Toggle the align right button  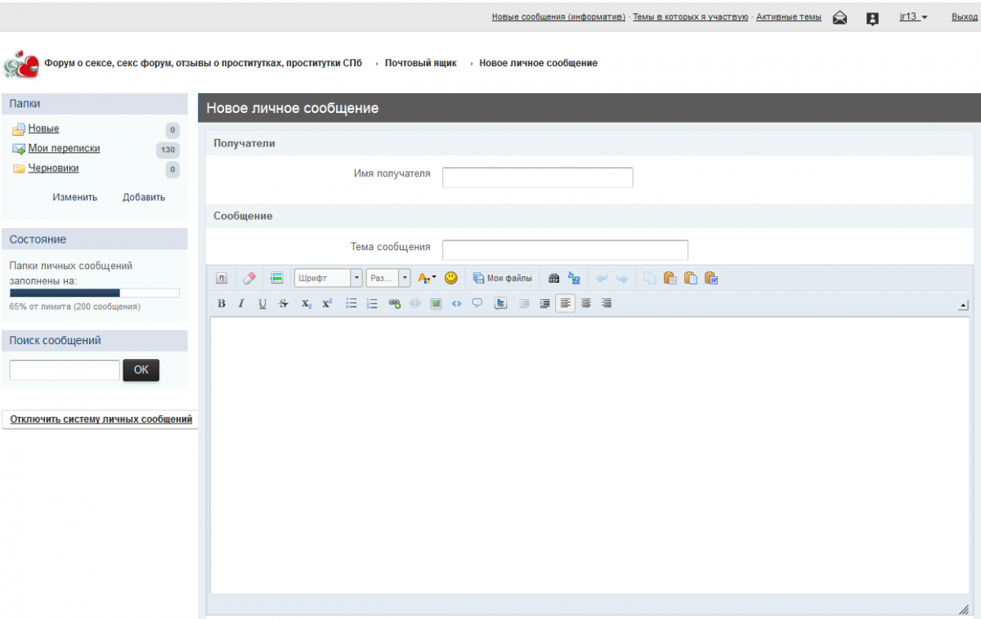(607, 303)
